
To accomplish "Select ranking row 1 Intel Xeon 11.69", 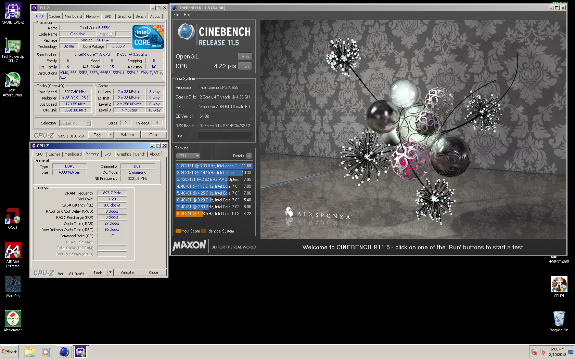I will (x=214, y=166).
